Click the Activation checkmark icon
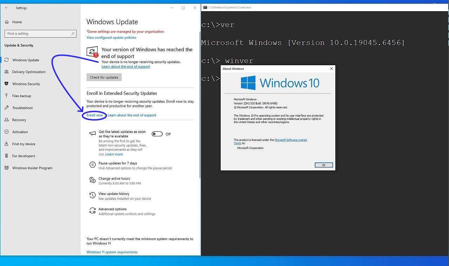This screenshot has height=266, width=449. (7, 132)
